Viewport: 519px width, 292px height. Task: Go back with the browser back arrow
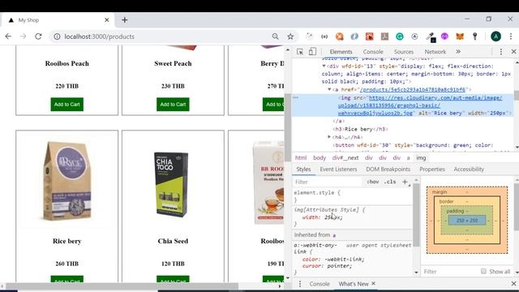click(x=8, y=36)
